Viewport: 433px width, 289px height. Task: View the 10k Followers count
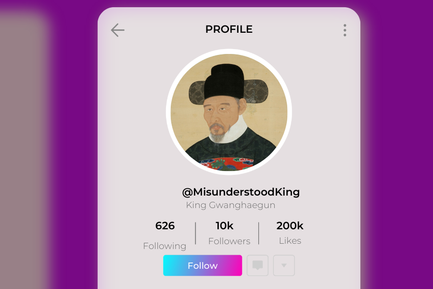pos(225,226)
